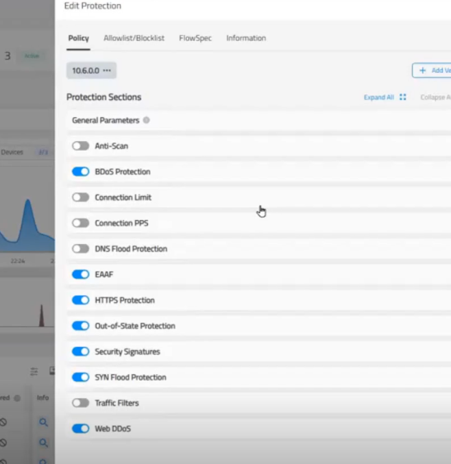Click the Active status badge
The width and height of the screenshot is (451, 464).
point(32,56)
